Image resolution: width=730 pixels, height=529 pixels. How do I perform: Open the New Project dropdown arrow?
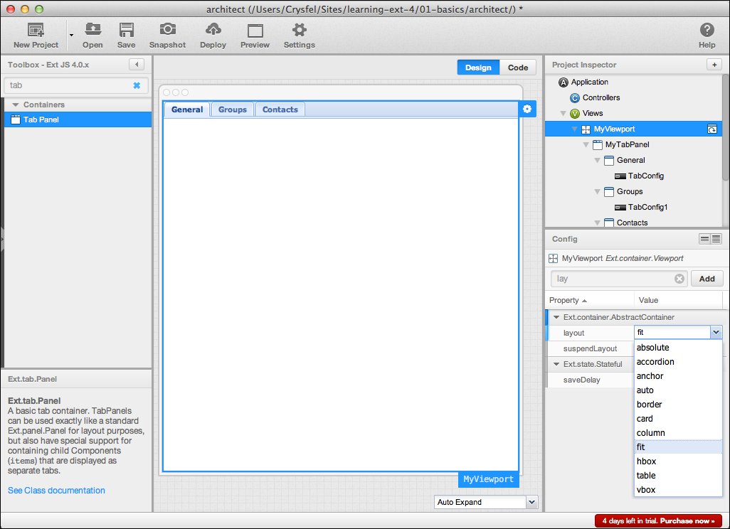click(71, 35)
